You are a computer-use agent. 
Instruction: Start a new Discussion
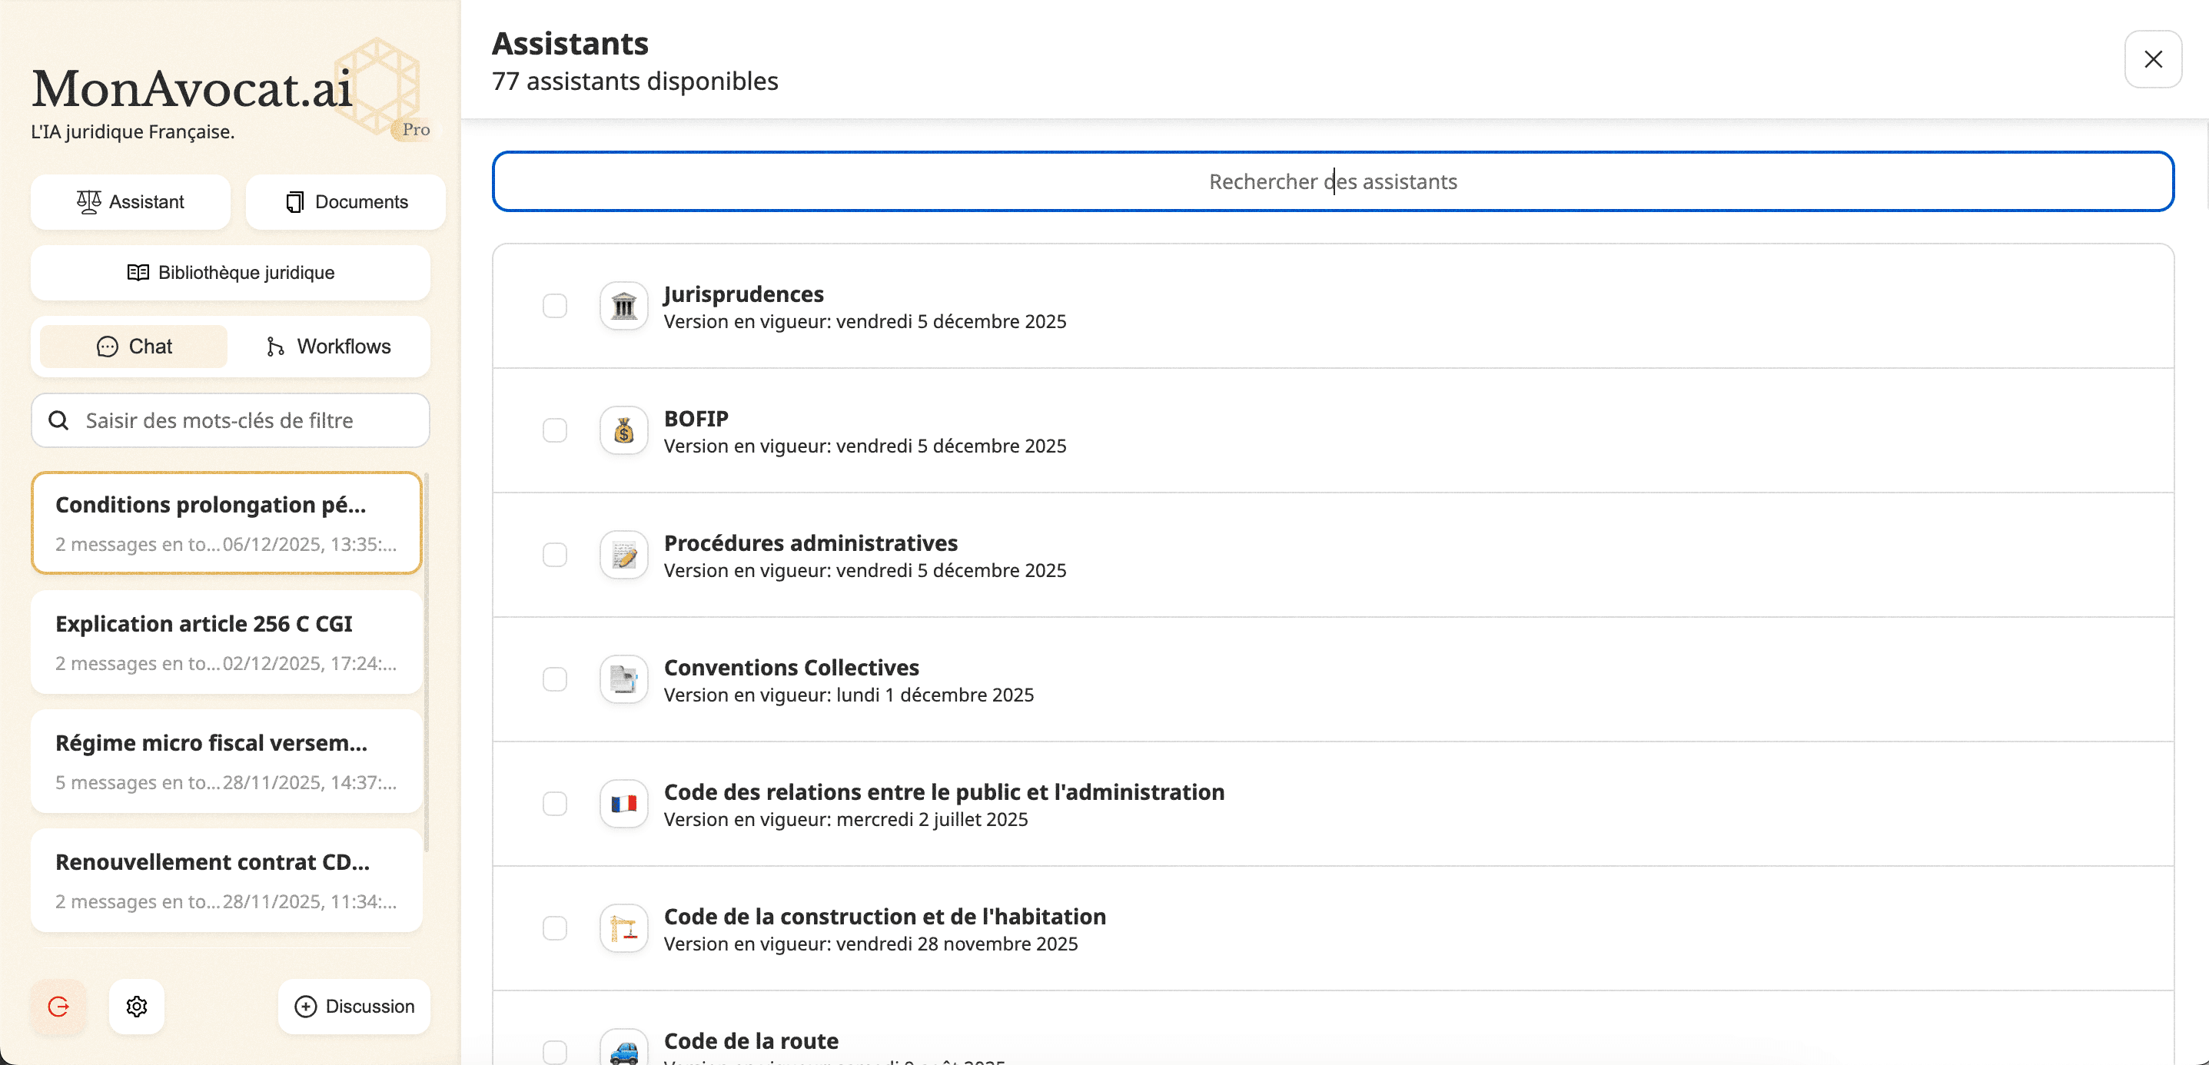354,1006
